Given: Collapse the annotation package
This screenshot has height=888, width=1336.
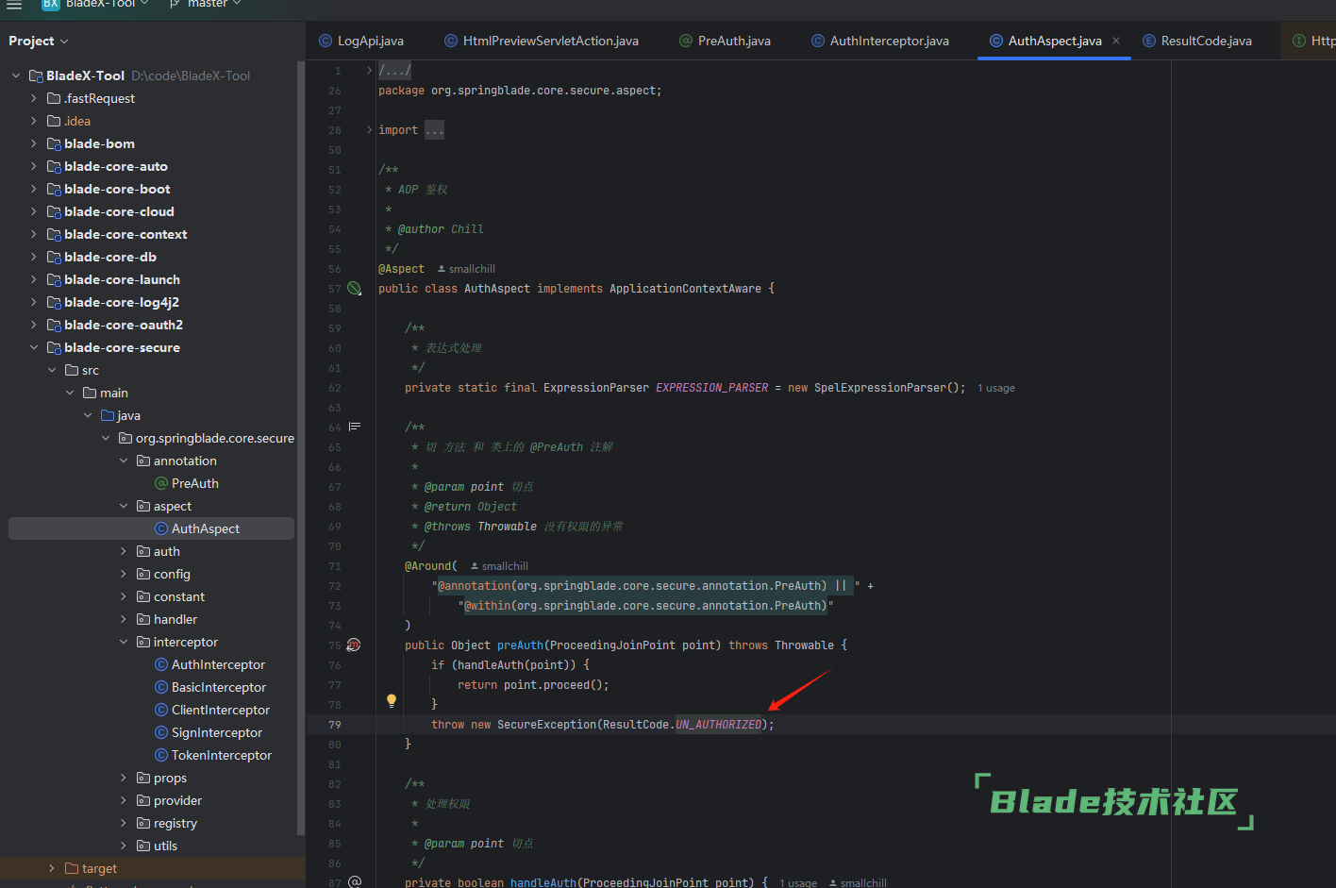Looking at the screenshot, I should pyautogui.click(x=124, y=461).
